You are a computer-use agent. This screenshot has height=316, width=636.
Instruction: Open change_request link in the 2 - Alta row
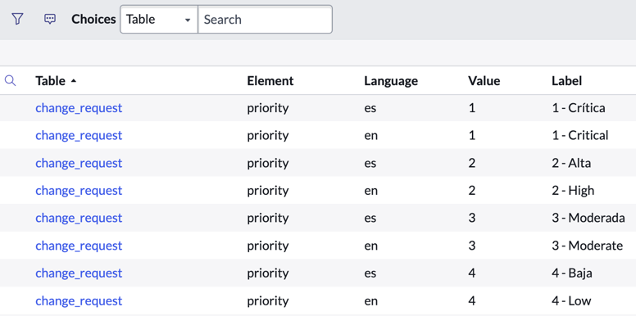click(79, 163)
